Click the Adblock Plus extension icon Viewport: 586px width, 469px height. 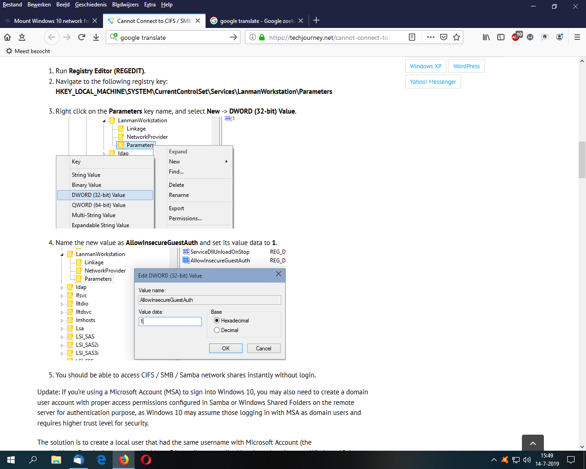(516, 37)
